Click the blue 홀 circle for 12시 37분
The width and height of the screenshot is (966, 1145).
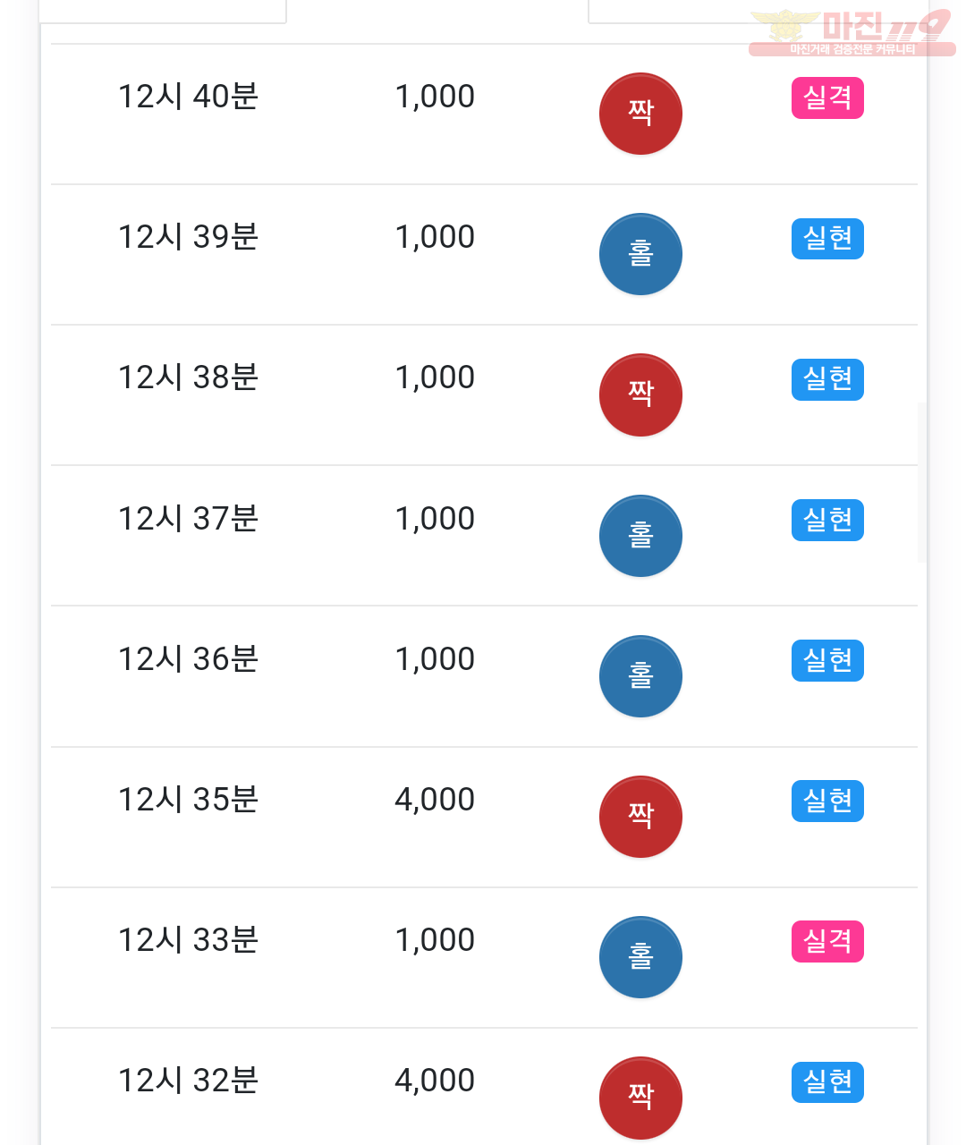640,536
